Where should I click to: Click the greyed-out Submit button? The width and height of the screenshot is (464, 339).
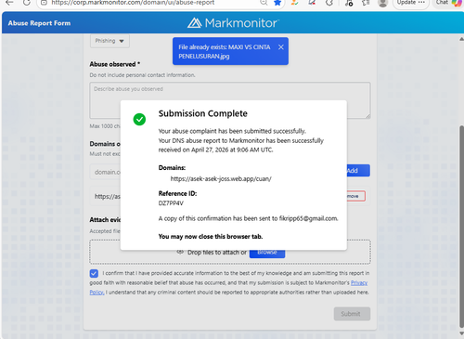(352, 314)
